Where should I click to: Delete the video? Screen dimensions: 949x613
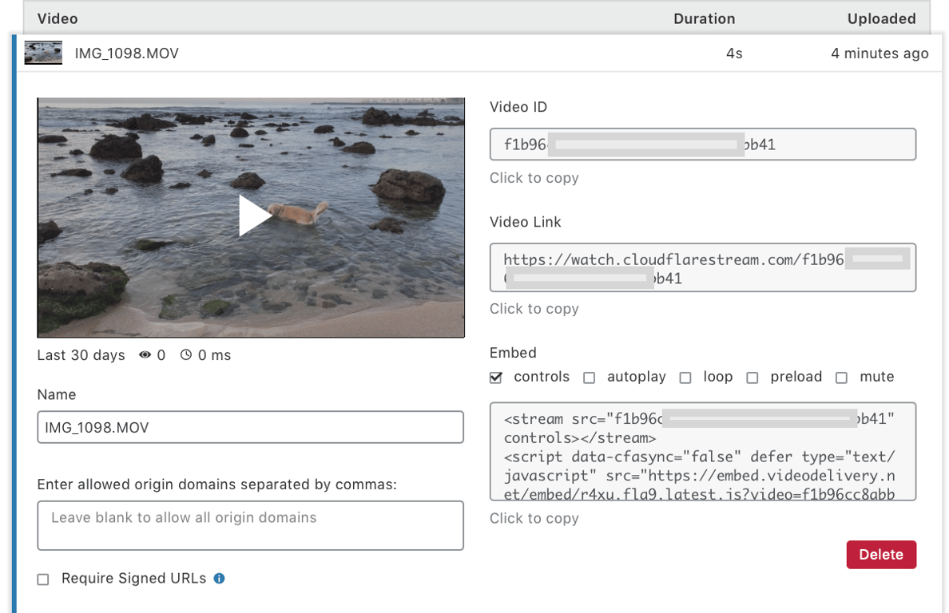[881, 555]
